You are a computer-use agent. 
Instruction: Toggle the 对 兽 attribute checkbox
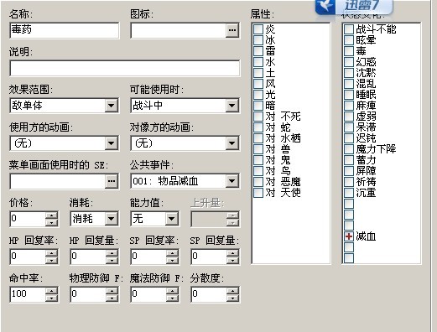click(258, 149)
